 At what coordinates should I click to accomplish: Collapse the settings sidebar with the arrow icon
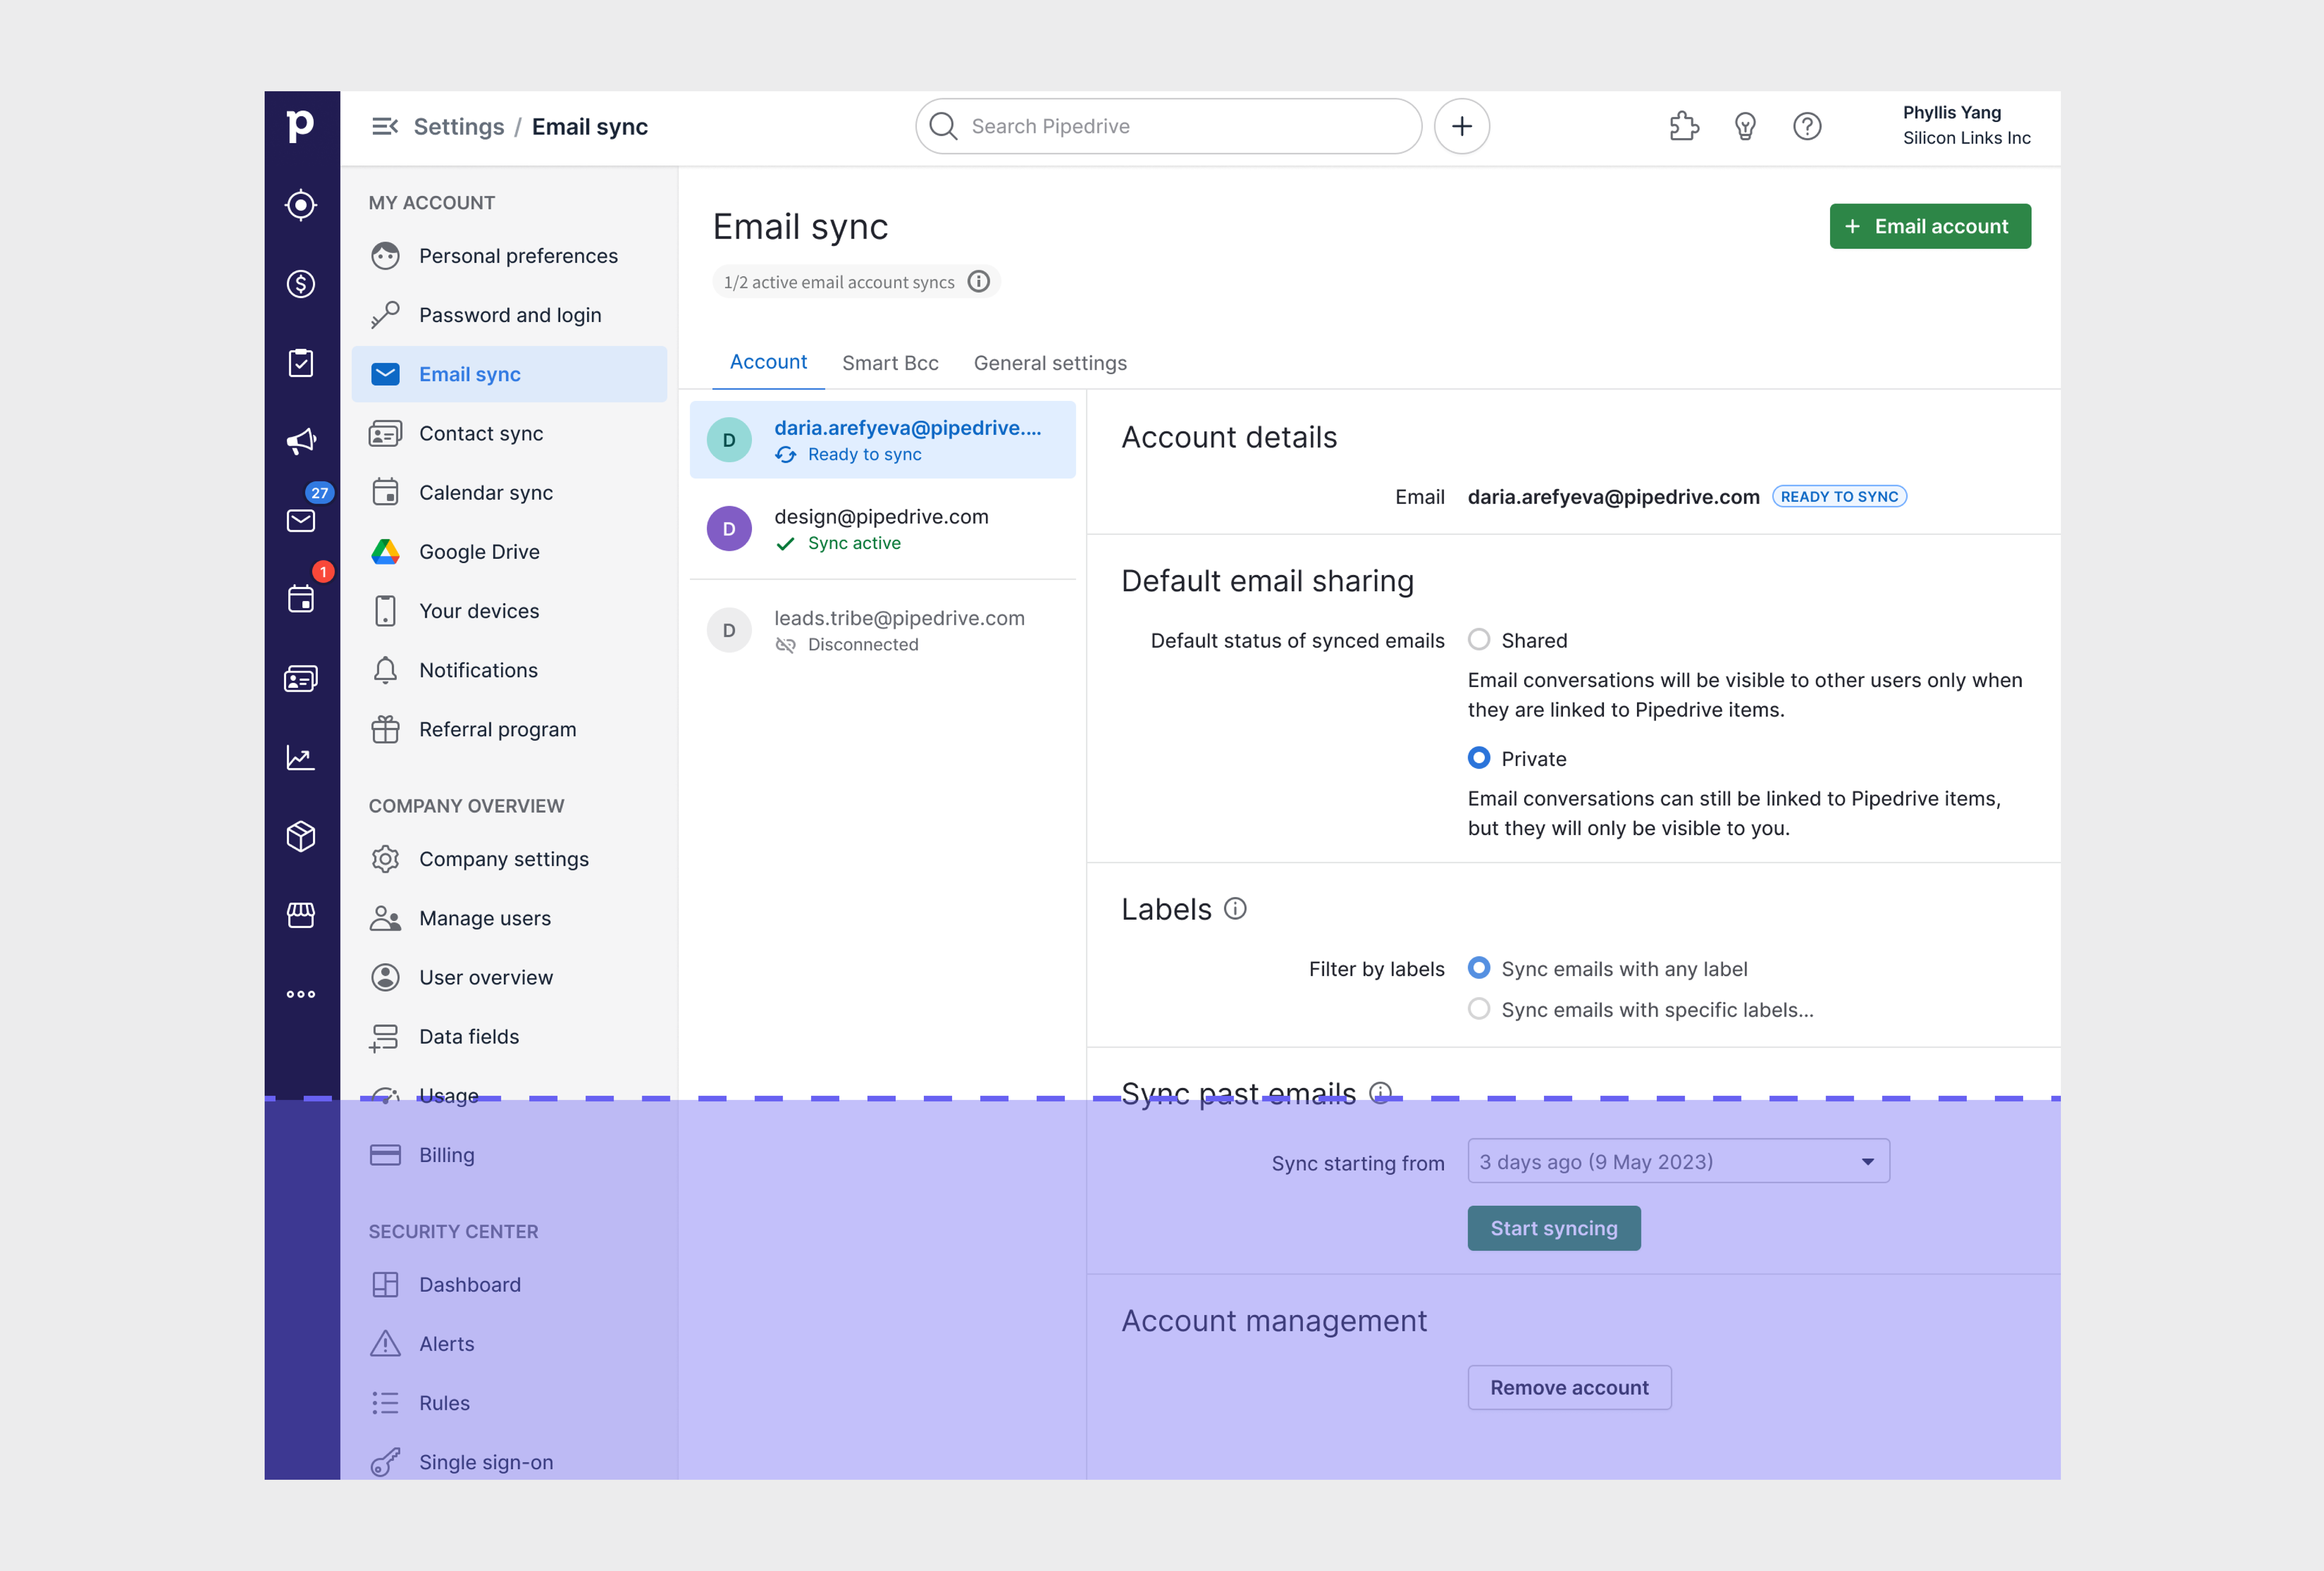point(386,126)
